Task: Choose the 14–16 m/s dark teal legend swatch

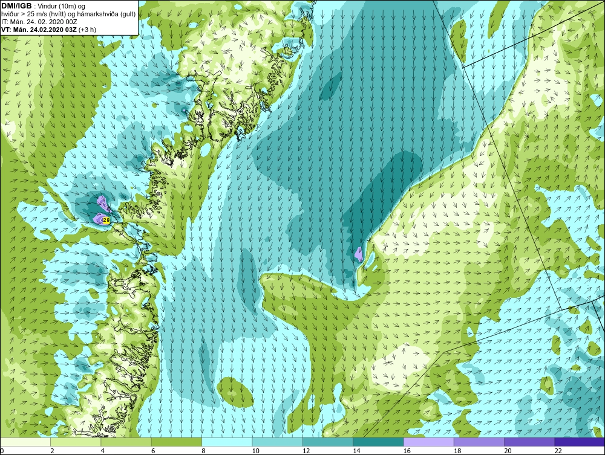Action: coord(378,442)
